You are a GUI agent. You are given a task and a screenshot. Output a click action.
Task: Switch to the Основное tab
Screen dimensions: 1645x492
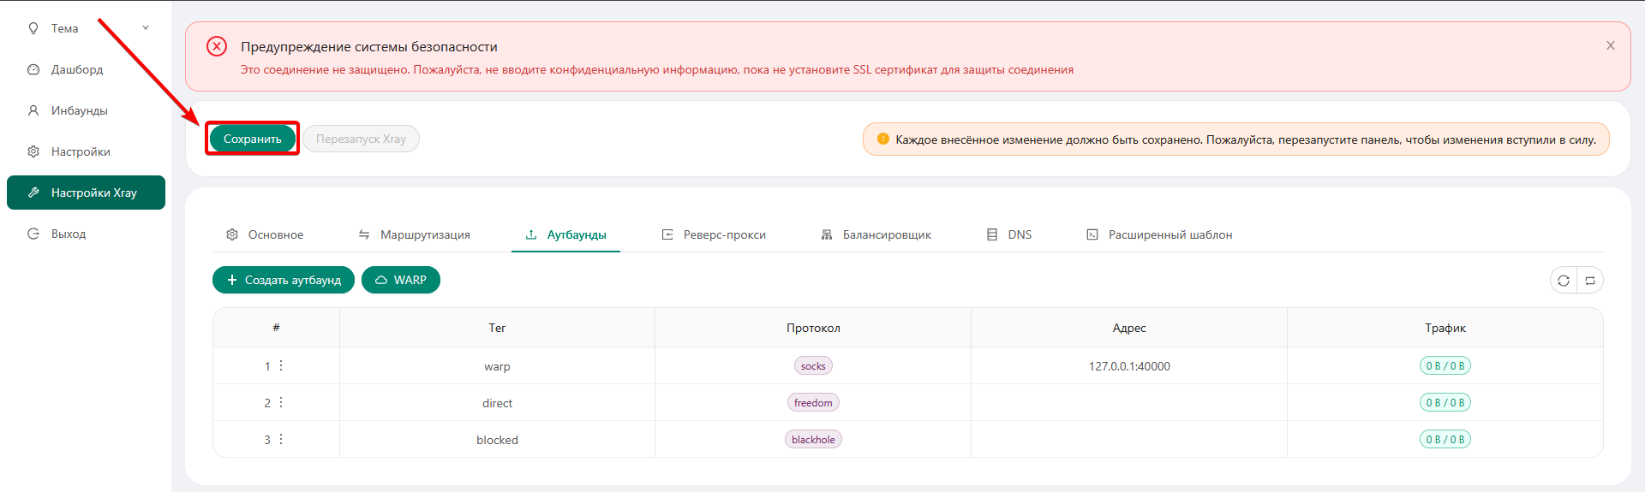tap(266, 234)
